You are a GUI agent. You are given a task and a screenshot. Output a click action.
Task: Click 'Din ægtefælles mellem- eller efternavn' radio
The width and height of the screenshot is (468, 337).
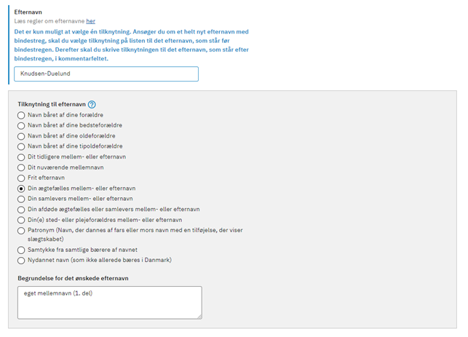tap(21, 189)
